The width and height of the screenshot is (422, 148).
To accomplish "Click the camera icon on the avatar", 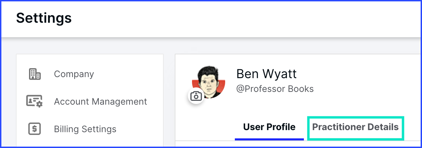I will click(x=196, y=96).
